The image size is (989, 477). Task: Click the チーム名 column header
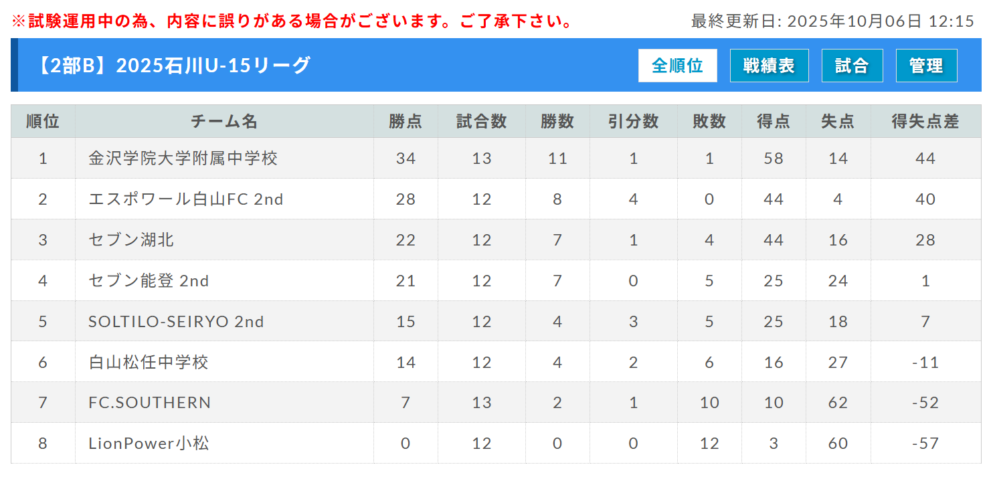(224, 122)
